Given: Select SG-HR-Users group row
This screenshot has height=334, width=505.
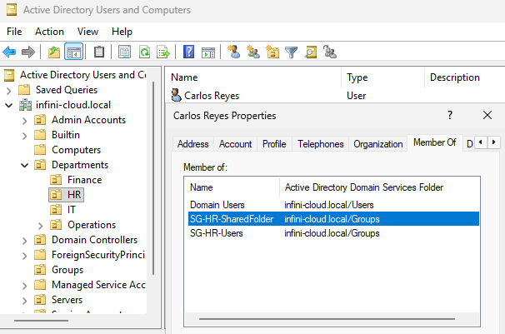Looking at the screenshot, I should [333, 233].
